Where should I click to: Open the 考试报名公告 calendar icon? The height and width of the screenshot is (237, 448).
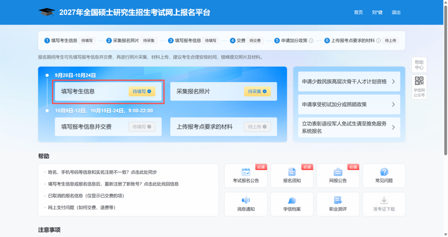[246, 172]
